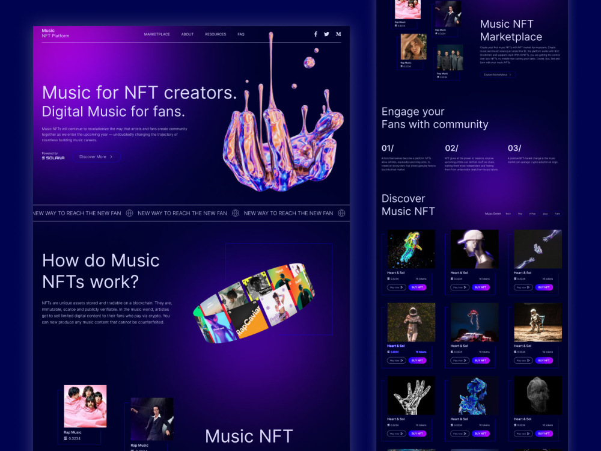Screen dimensions: 601x451
Task: Play now on the chrome hand card
Action: click(x=396, y=434)
